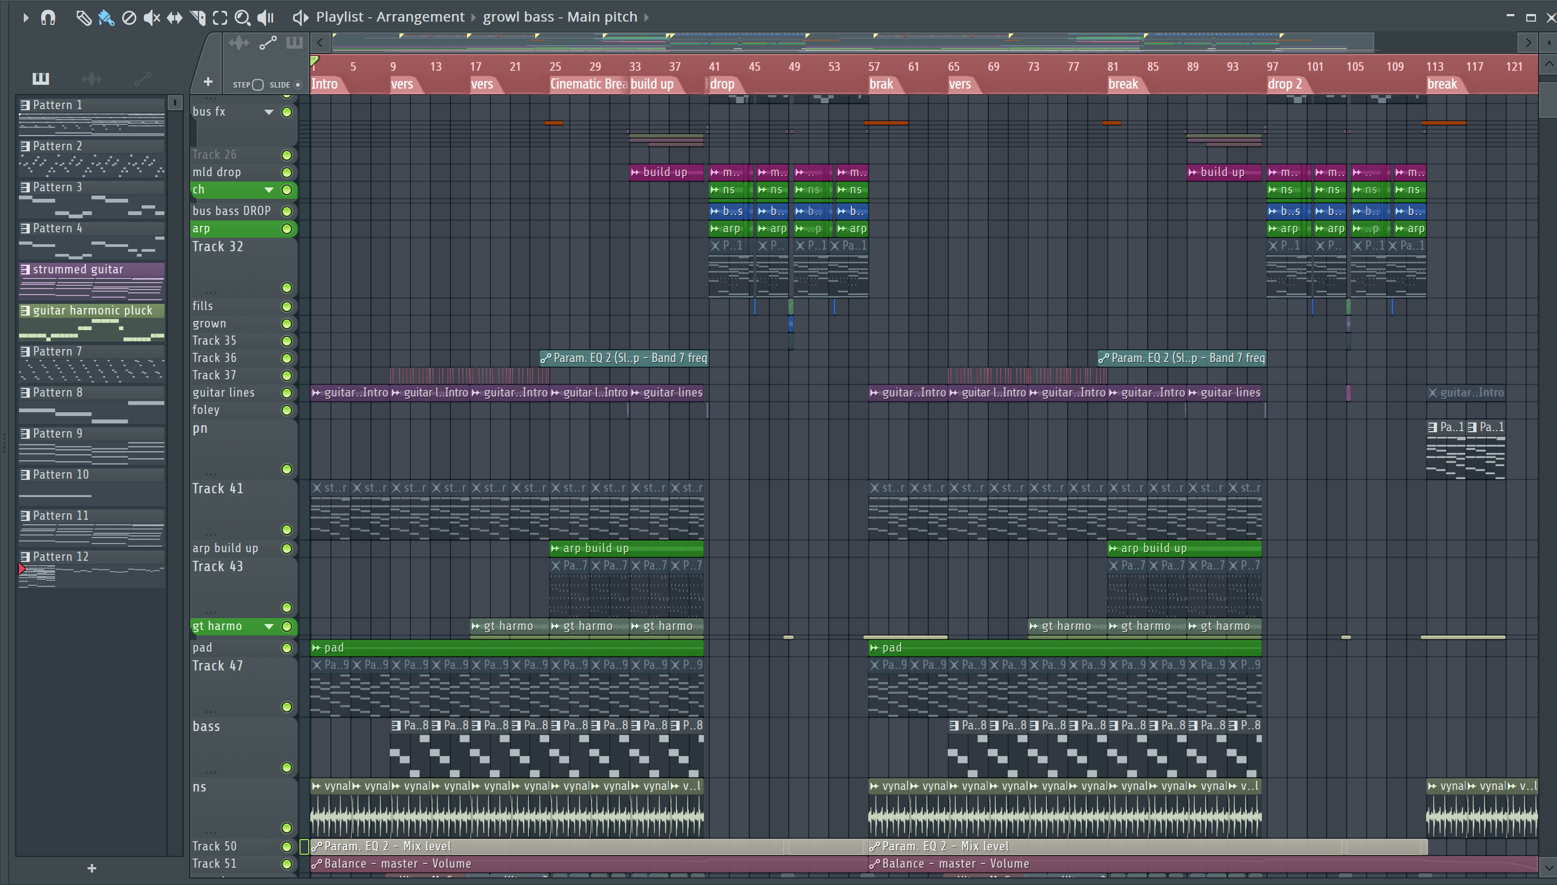Select the bass track name

point(206,727)
